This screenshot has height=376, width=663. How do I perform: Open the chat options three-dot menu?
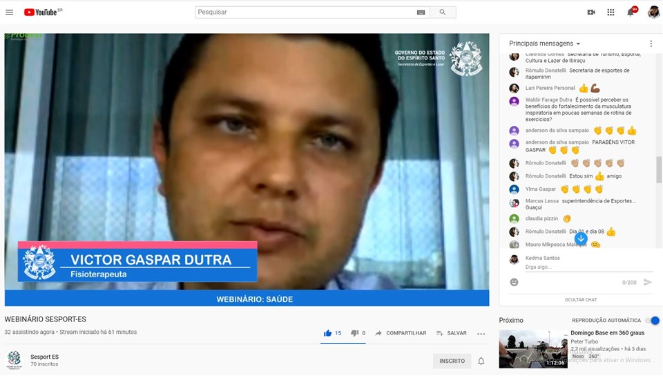click(651, 44)
